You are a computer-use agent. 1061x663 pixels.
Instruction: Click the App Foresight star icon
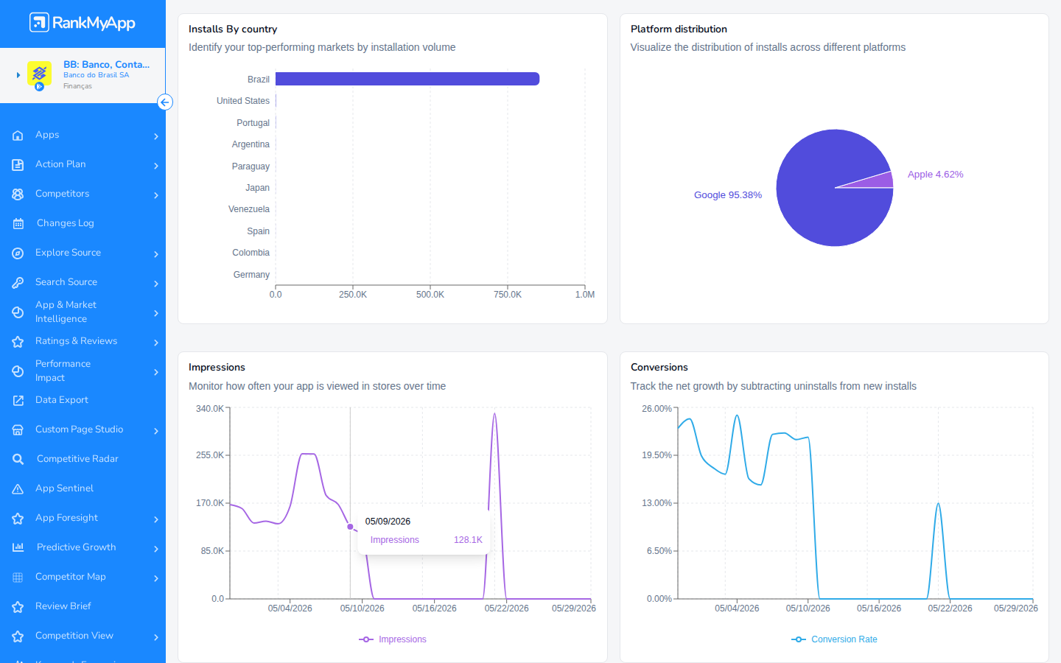click(18, 519)
